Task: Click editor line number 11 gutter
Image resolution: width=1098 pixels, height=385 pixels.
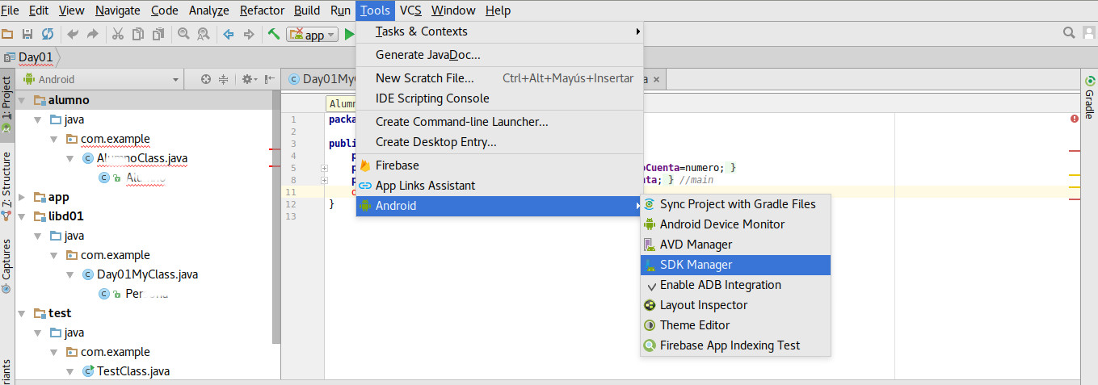Action: pos(292,192)
